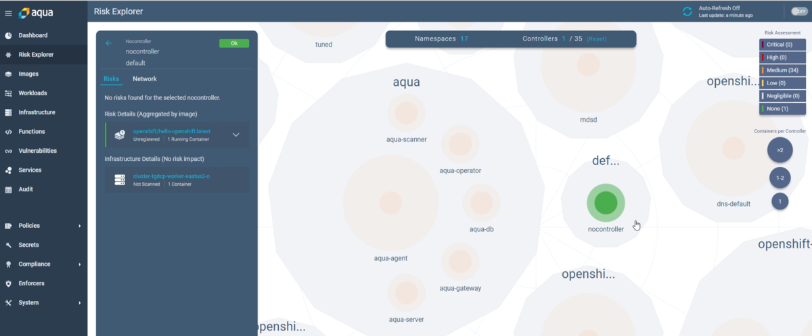This screenshot has height=336, width=812.
Task: Select the aqua-server node
Action: click(407, 293)
